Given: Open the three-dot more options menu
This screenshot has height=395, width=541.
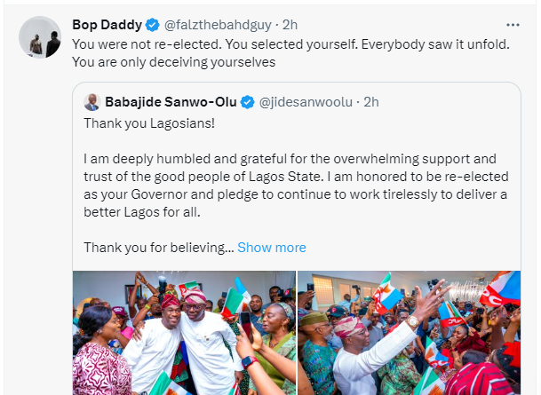Looking at the screenshot, I should 513,24.
